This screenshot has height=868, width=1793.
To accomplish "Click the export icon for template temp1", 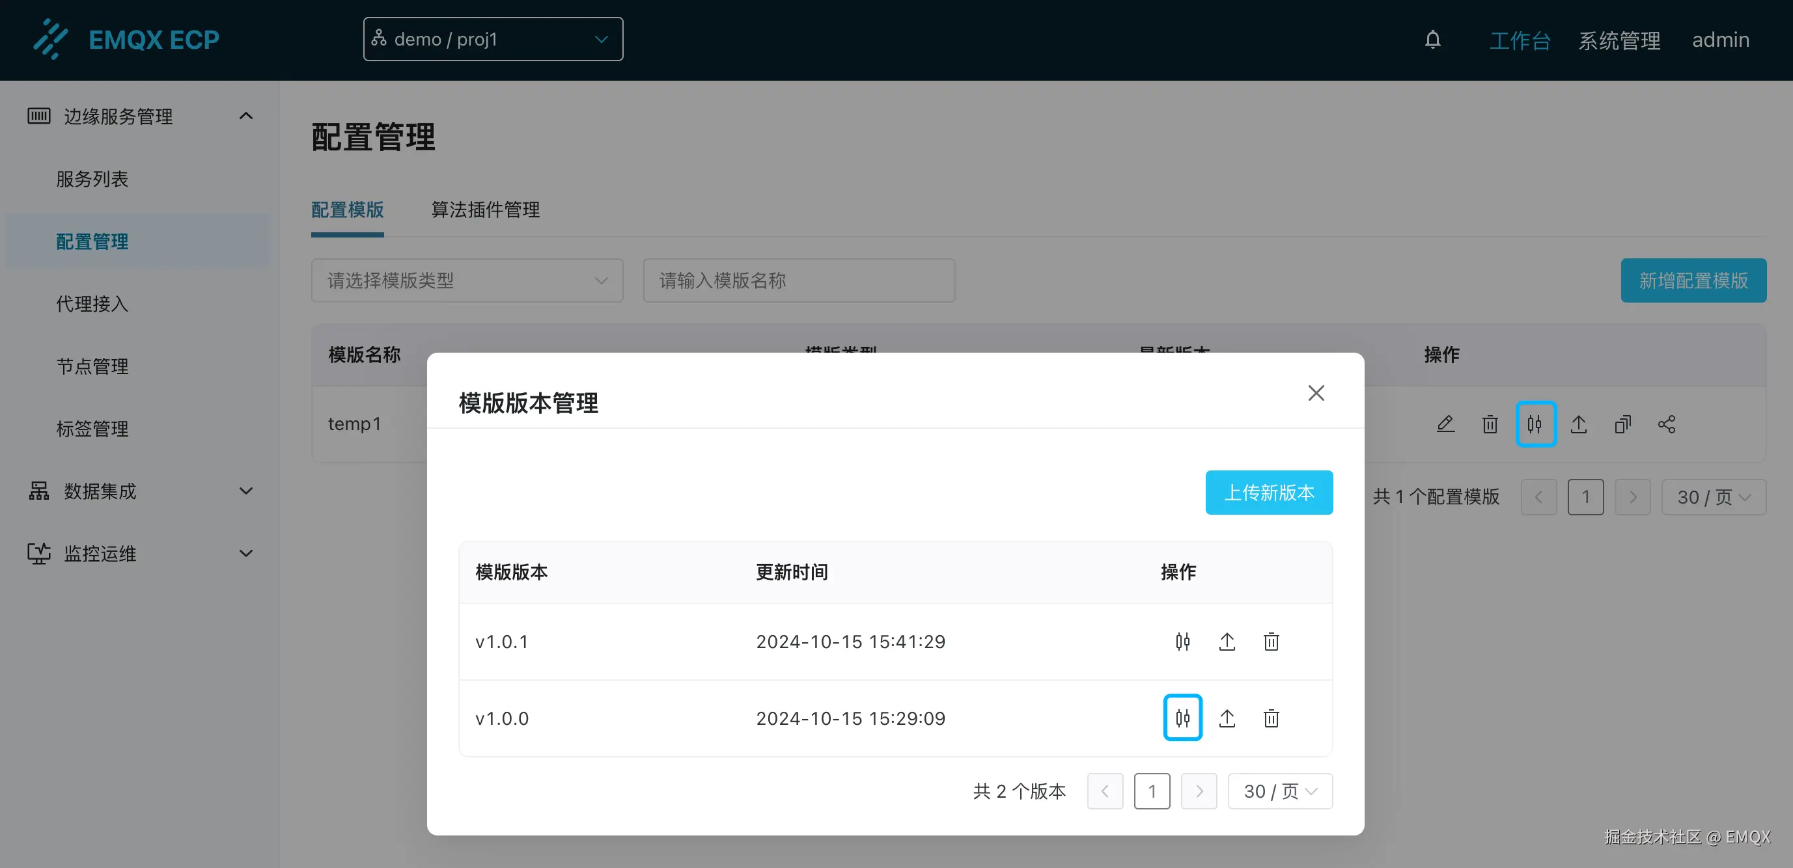I will click(x=1579, y=424).
